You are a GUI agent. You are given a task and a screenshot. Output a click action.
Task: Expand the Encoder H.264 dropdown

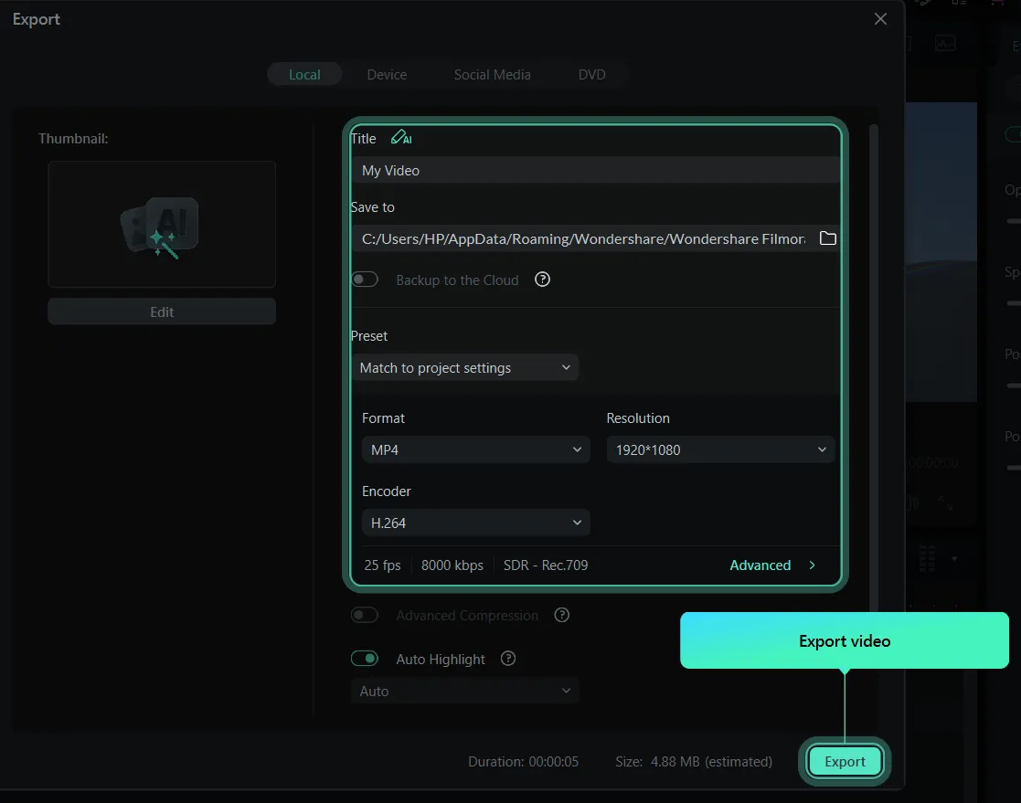click(475, 523)
